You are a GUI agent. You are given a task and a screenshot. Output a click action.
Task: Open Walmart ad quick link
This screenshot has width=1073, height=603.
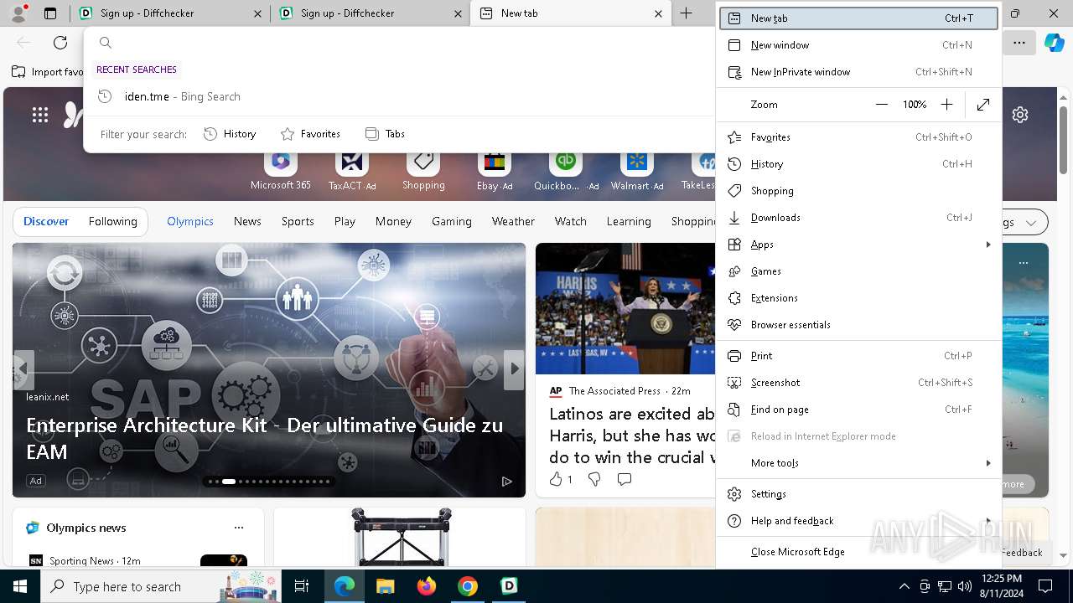tap(637, 171)
